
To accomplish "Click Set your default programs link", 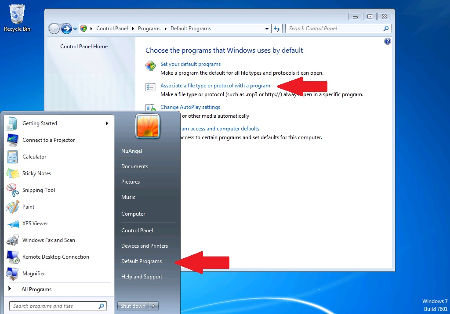I will point(190,64).
